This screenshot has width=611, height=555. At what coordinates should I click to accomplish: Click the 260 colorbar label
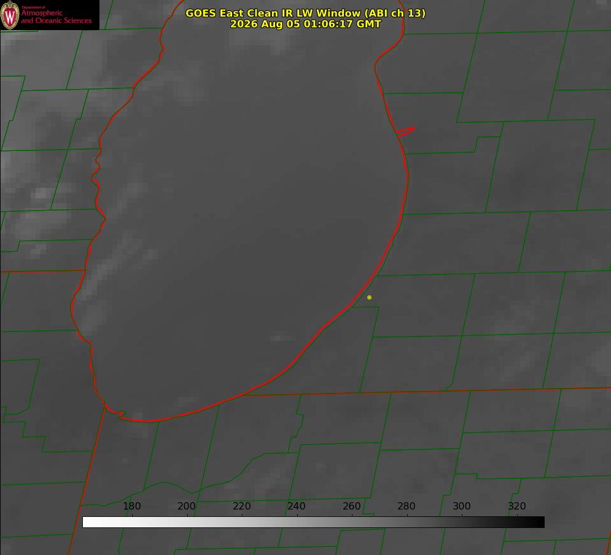(351, 506)
